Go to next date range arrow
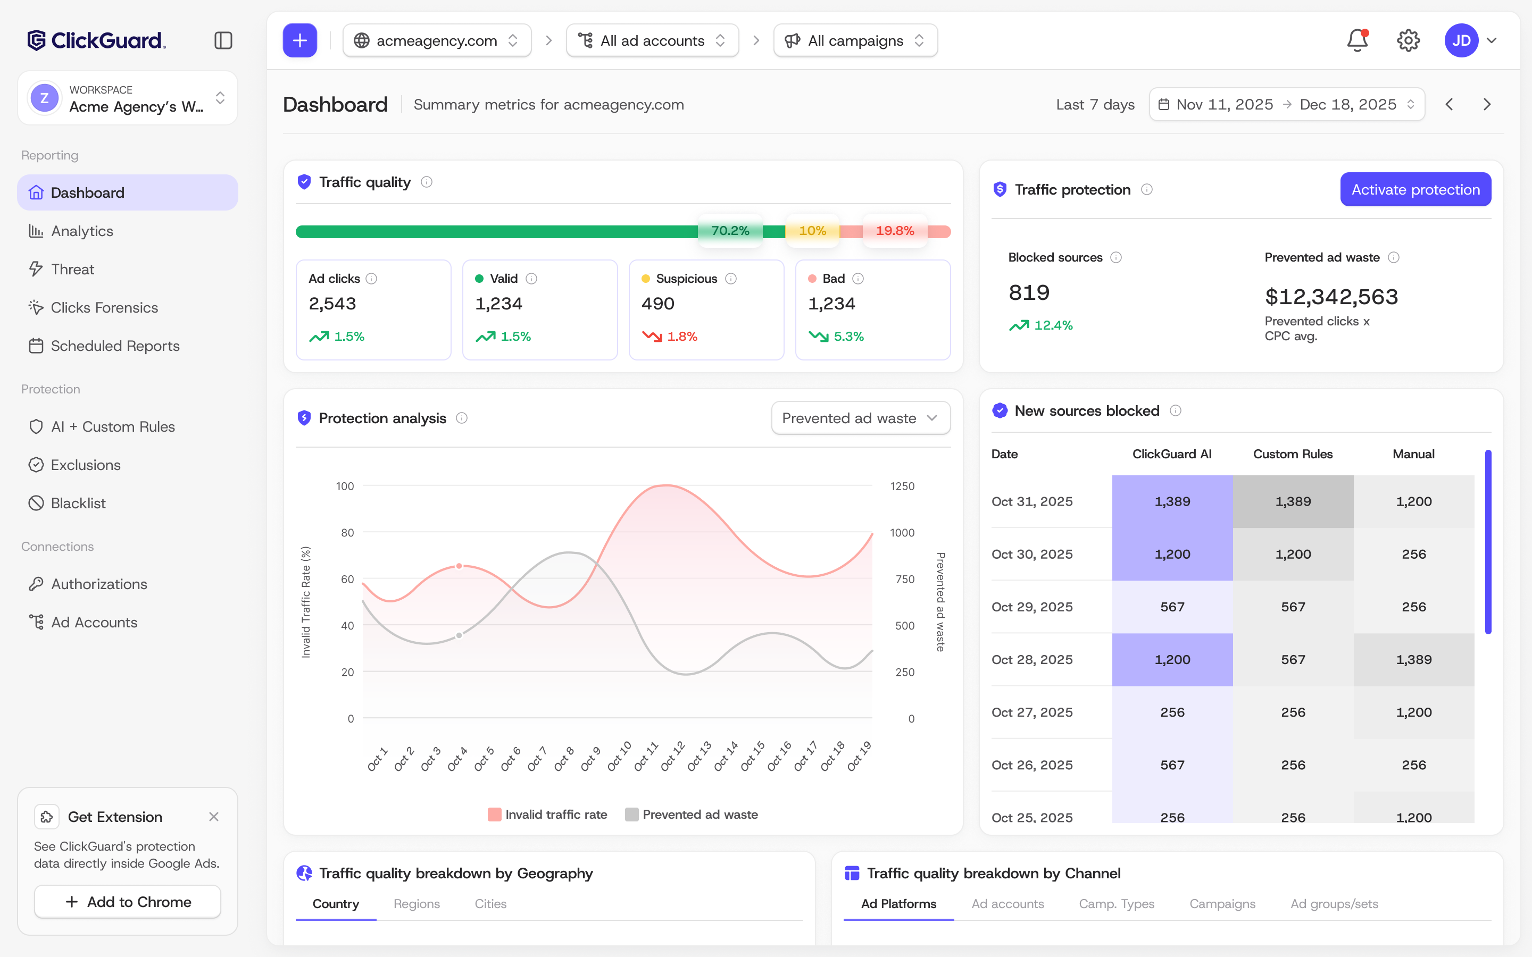 coord(1487,104)
